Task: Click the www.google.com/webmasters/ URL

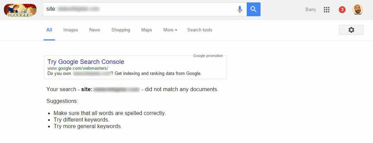Action: click(x=78, y=68)
